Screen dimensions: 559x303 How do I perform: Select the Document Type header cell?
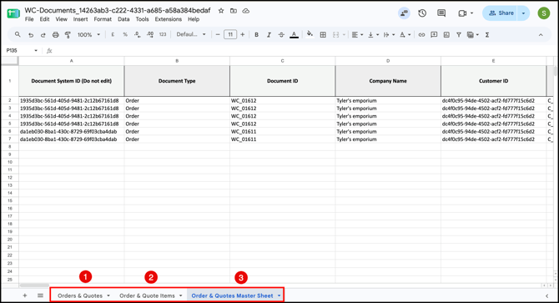pos(177,81)
